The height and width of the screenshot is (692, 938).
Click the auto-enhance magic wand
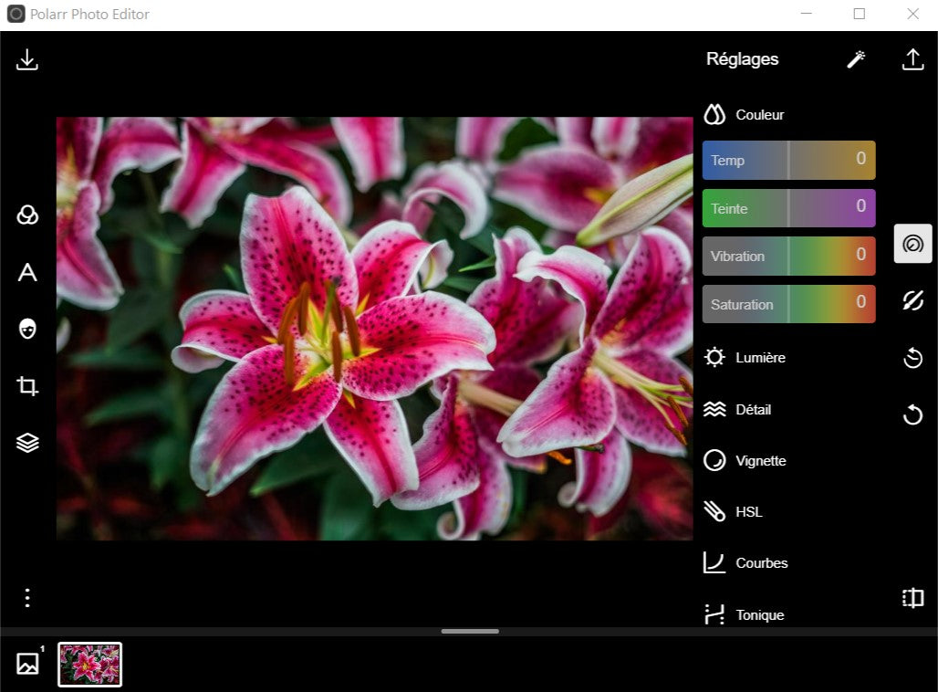coord(856,59)
